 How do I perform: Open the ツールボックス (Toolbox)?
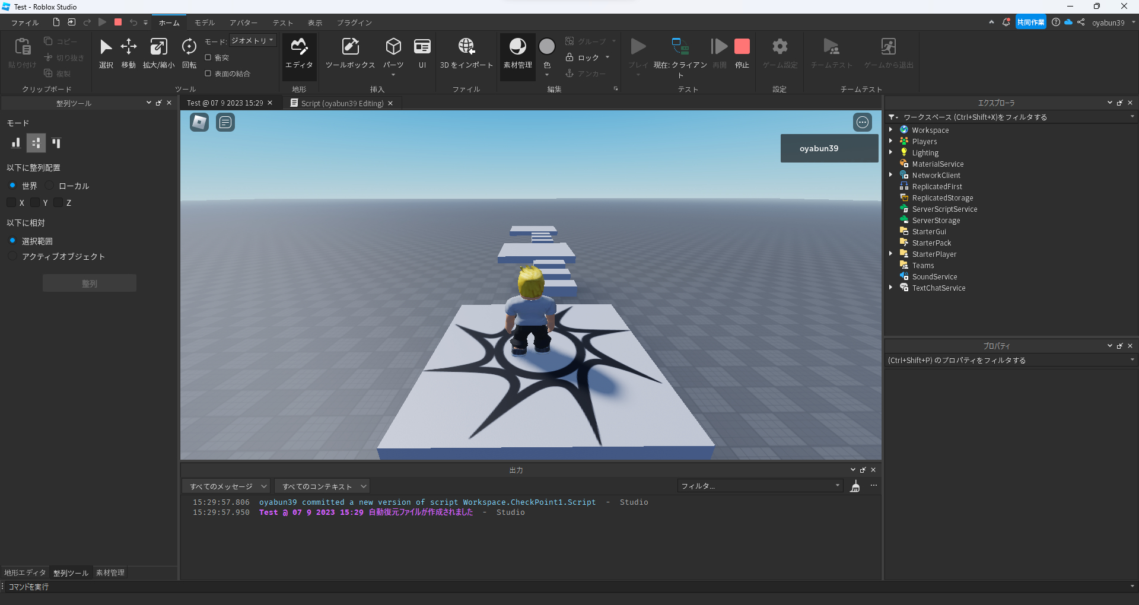tap(350, 53)
